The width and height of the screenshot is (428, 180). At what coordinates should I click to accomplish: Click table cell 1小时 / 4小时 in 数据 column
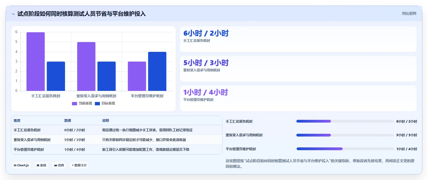pyautogui.click(x=74, y=150)
